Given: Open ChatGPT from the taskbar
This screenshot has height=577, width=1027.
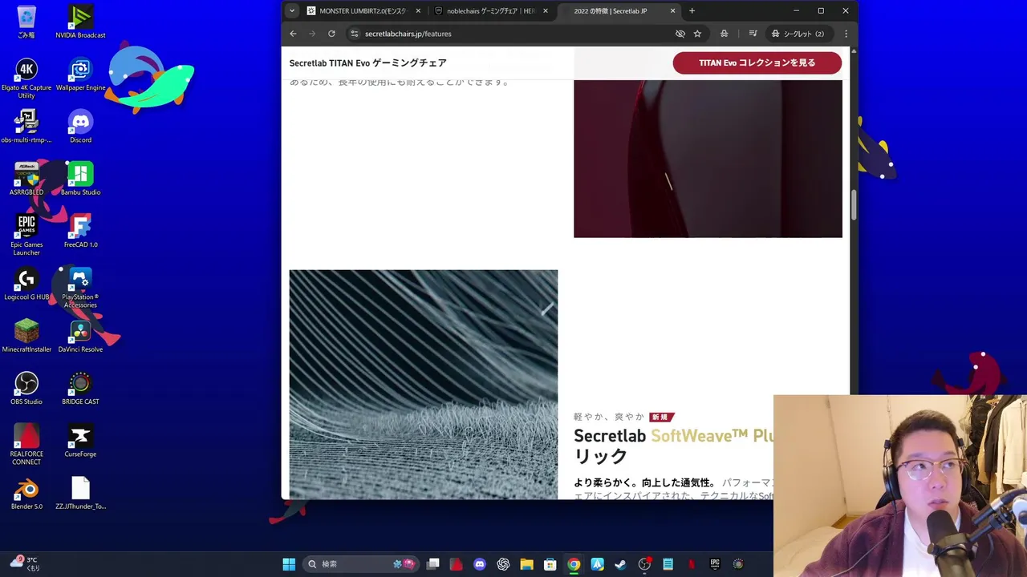Looking at the screenshot, I should 503,564.
